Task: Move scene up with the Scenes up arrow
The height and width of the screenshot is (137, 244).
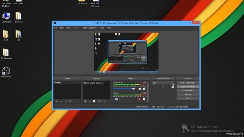Action: click(x=66, y=101)
